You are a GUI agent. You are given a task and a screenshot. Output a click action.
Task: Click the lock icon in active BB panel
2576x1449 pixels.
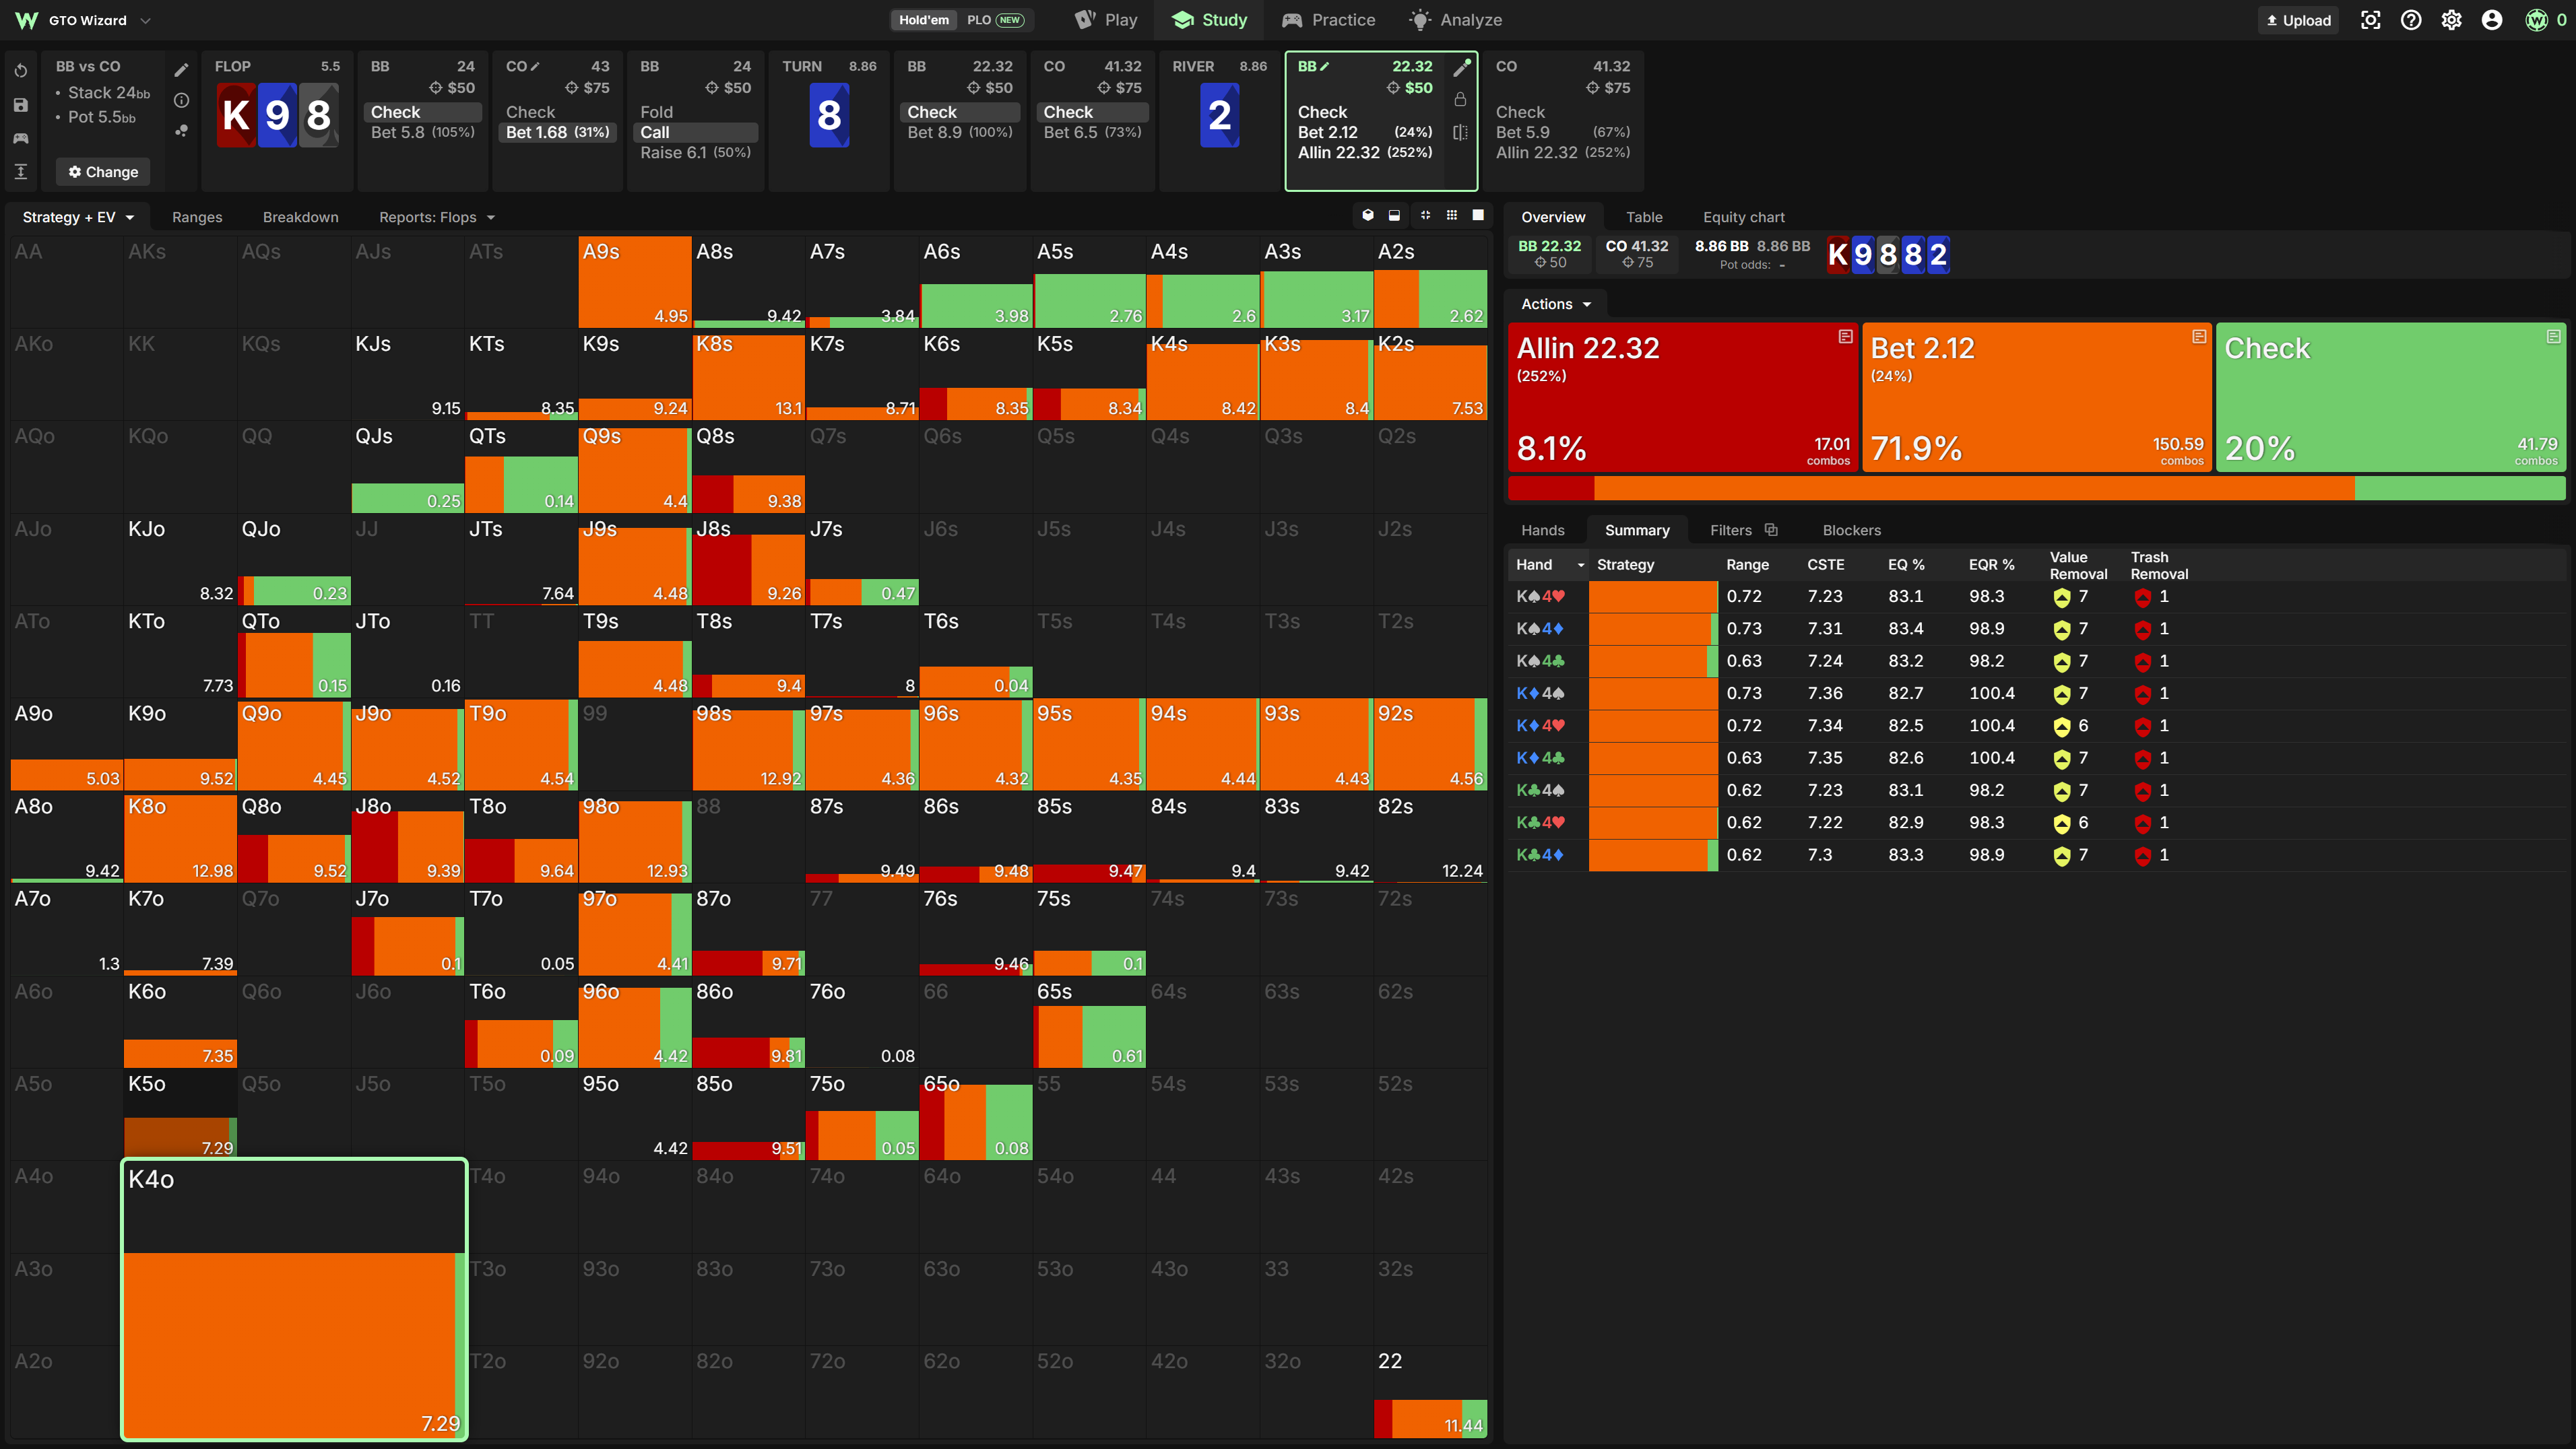1460,99
